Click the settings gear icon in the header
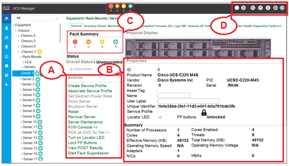Screen dimensions: 289x166 (275, 8)
